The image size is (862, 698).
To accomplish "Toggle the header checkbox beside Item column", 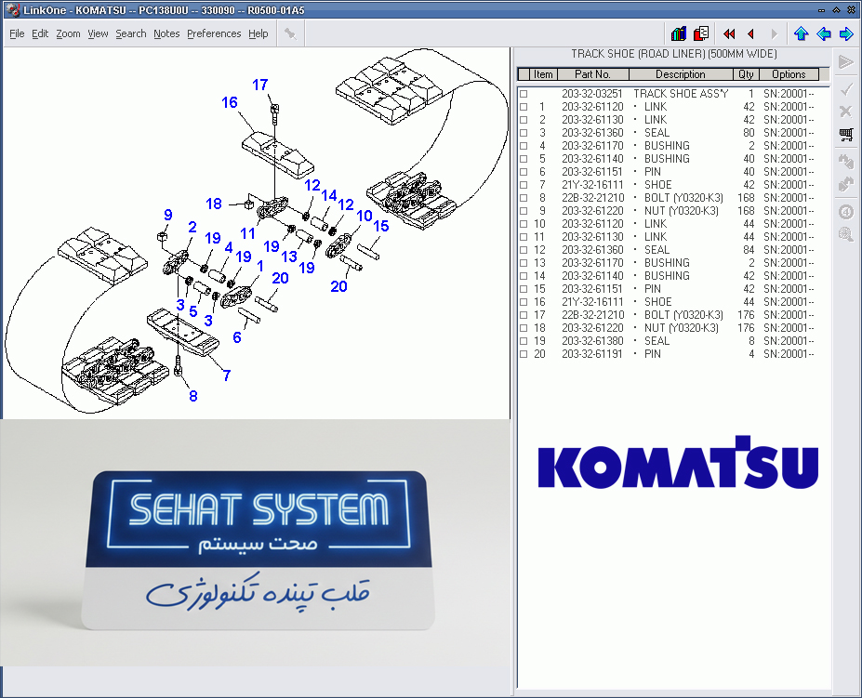I will pyautogui.click(x=524, y=74).
